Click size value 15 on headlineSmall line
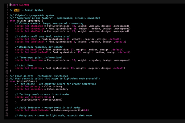 [x=79, y=52]
